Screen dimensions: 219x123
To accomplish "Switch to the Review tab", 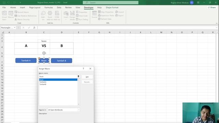I will [x=68, y=8].
